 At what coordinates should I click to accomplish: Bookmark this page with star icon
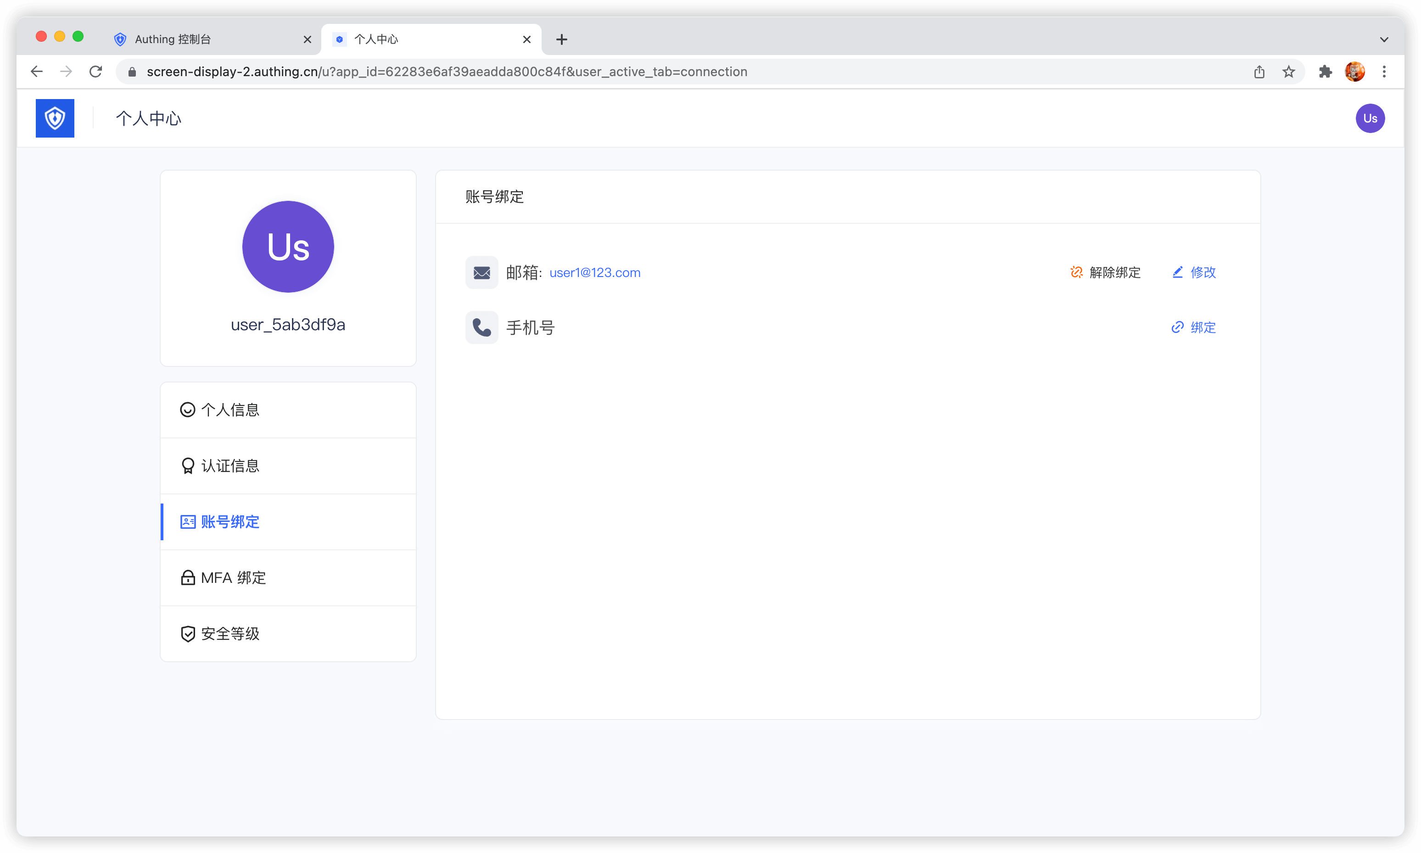click(1288, 72)
